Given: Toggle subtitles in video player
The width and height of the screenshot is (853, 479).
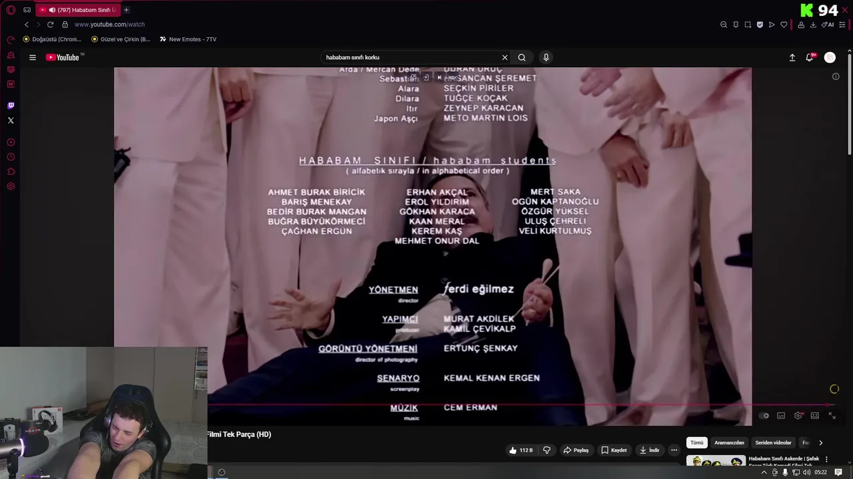Looking at the screenshot, I should pyautogui.click(x=781, y=416).
